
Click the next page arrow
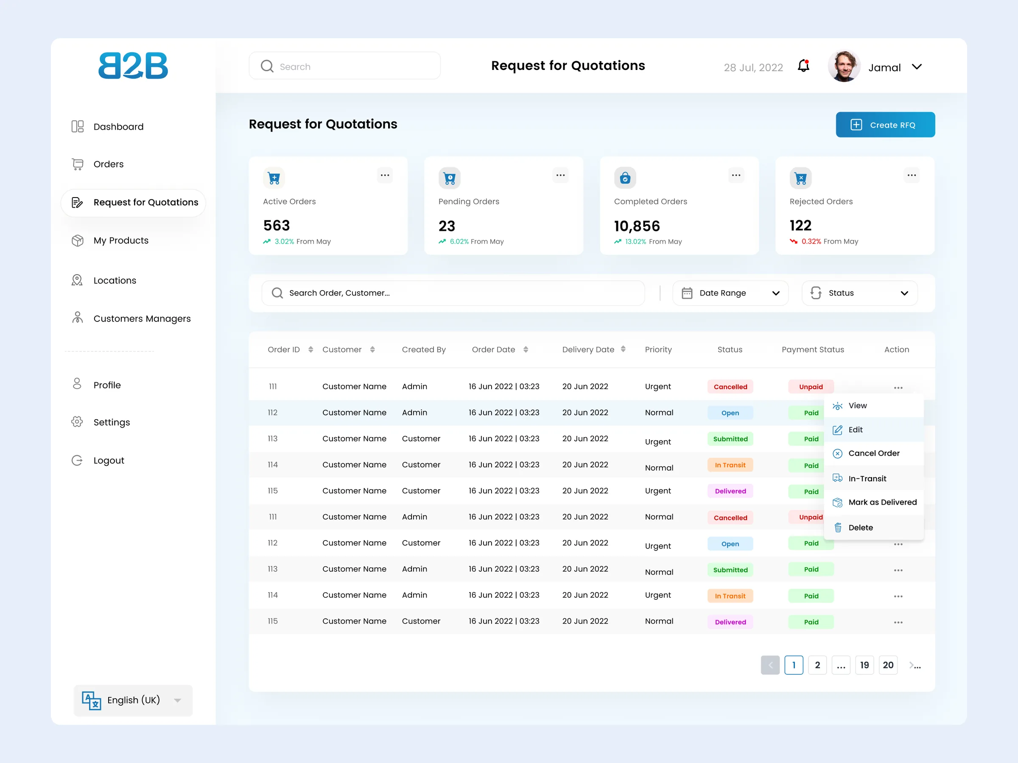click(914, 665)
